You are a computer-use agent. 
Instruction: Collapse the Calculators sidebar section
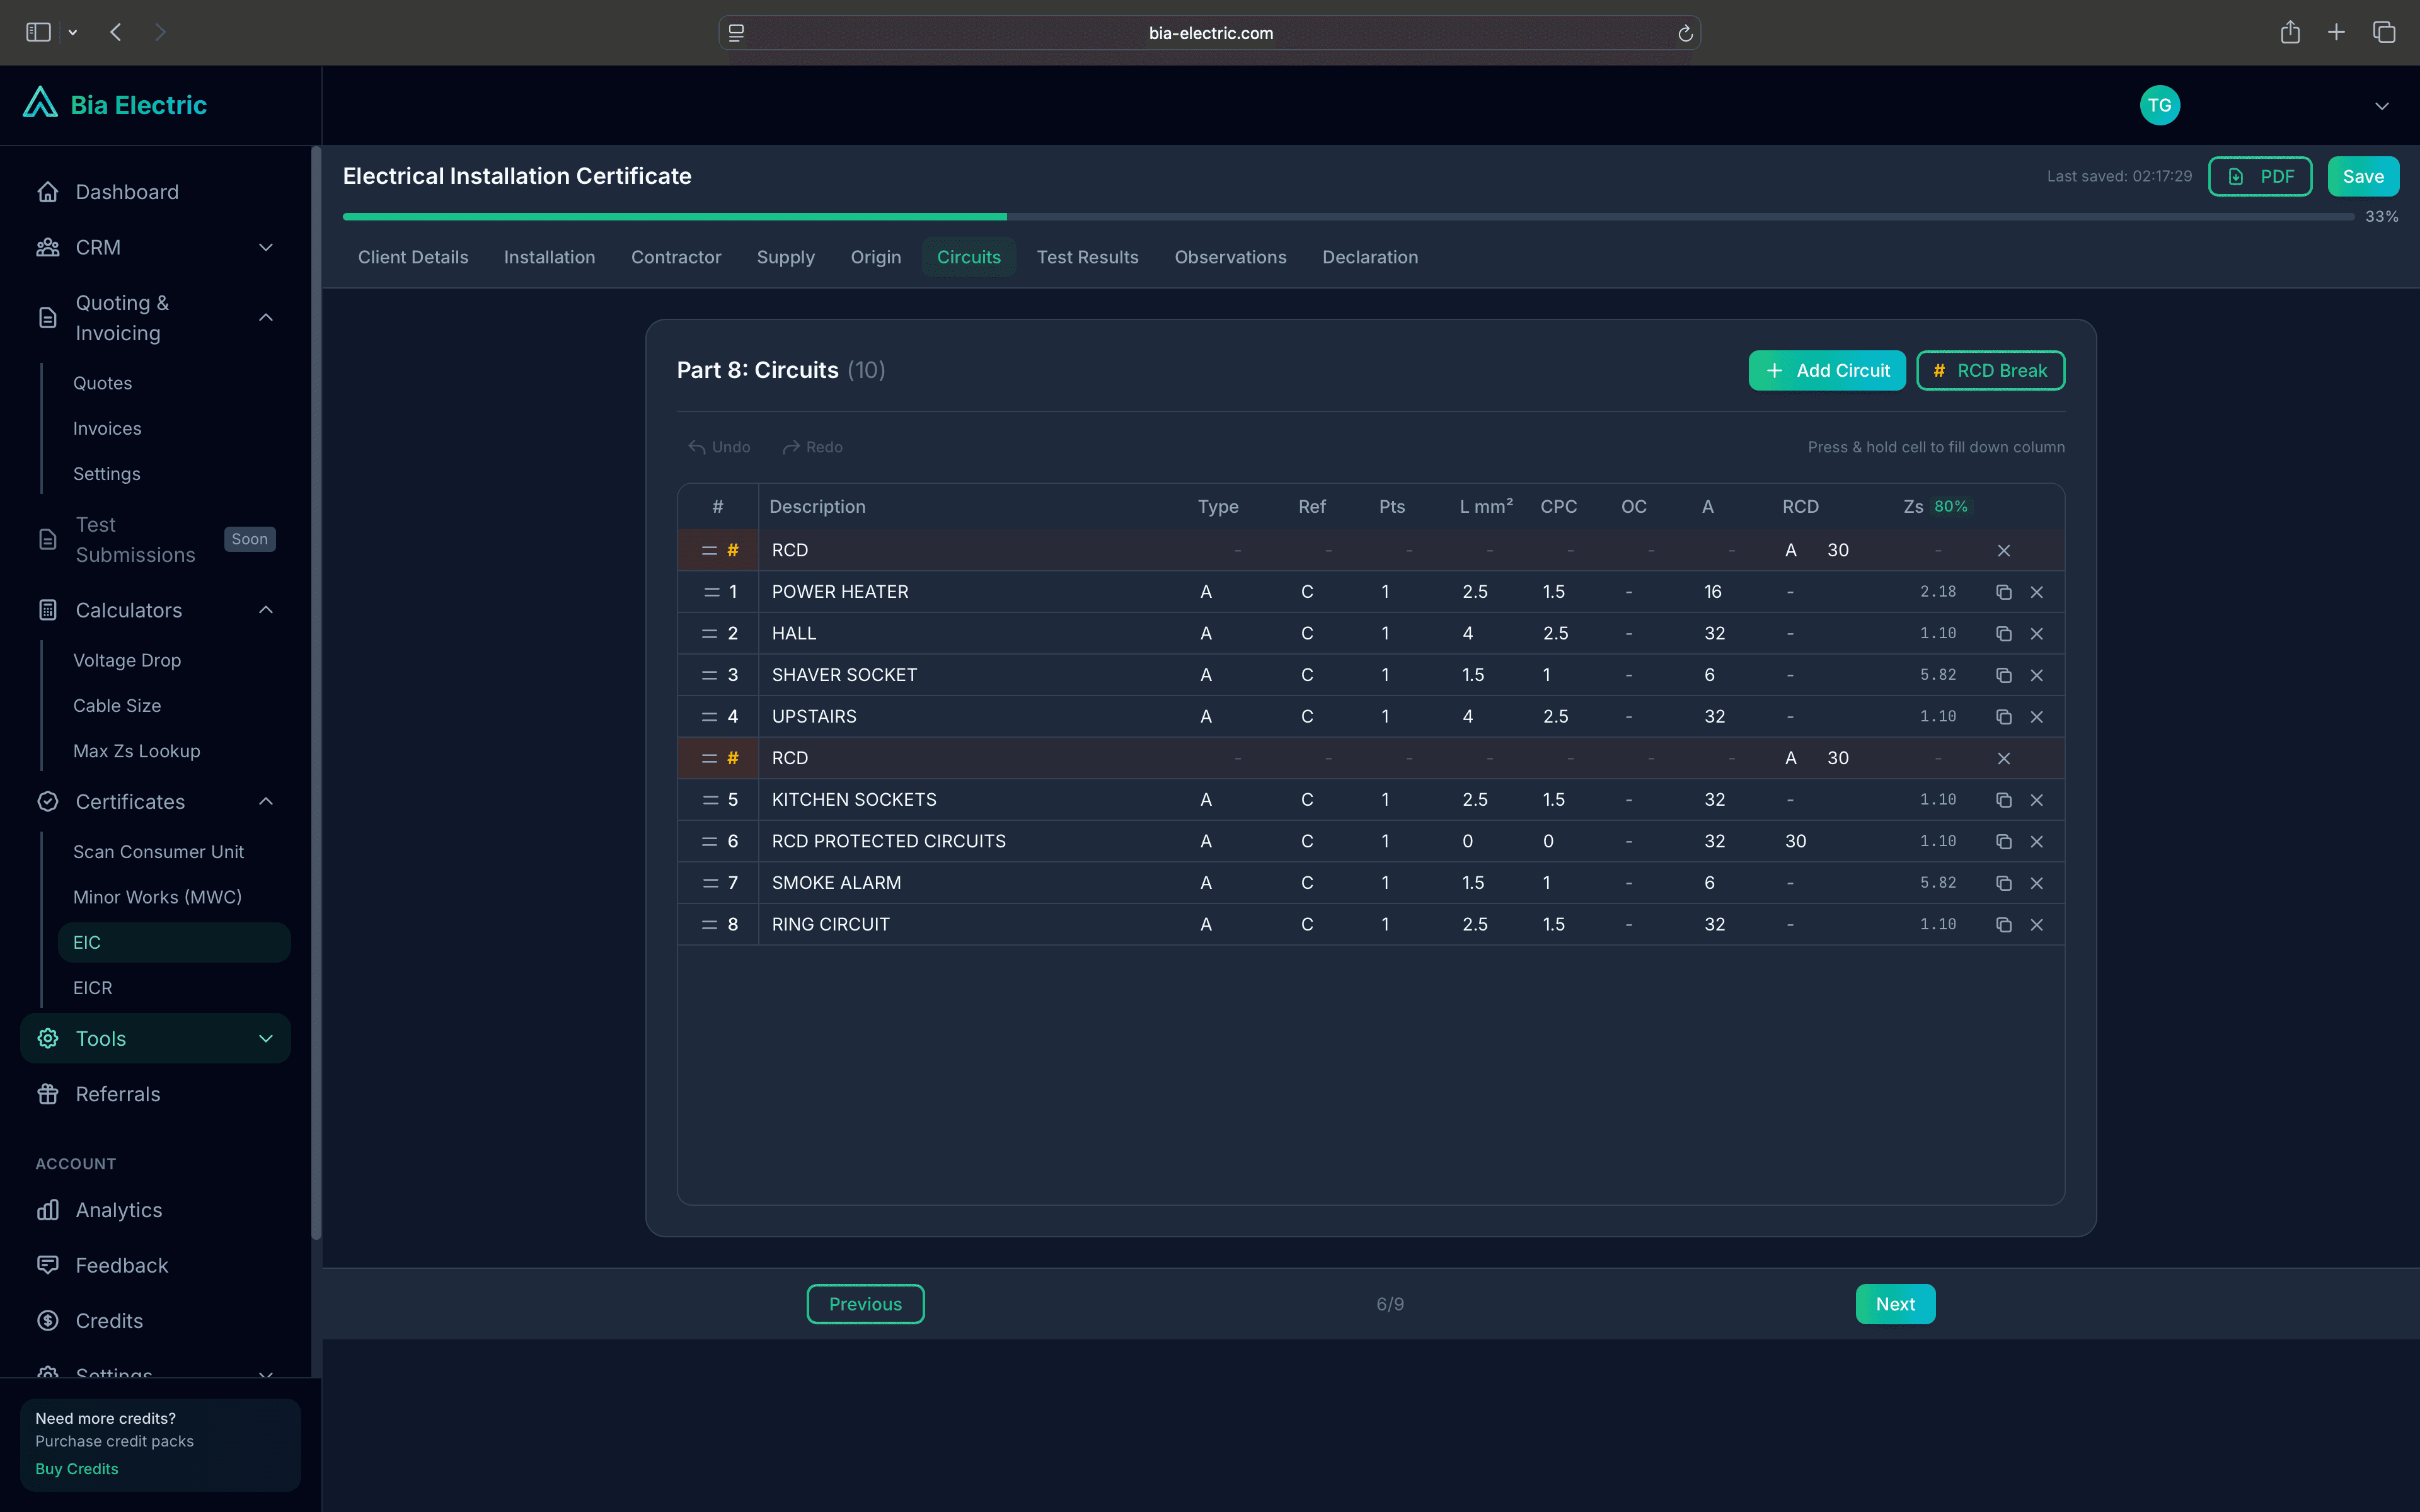pos(265,610)
